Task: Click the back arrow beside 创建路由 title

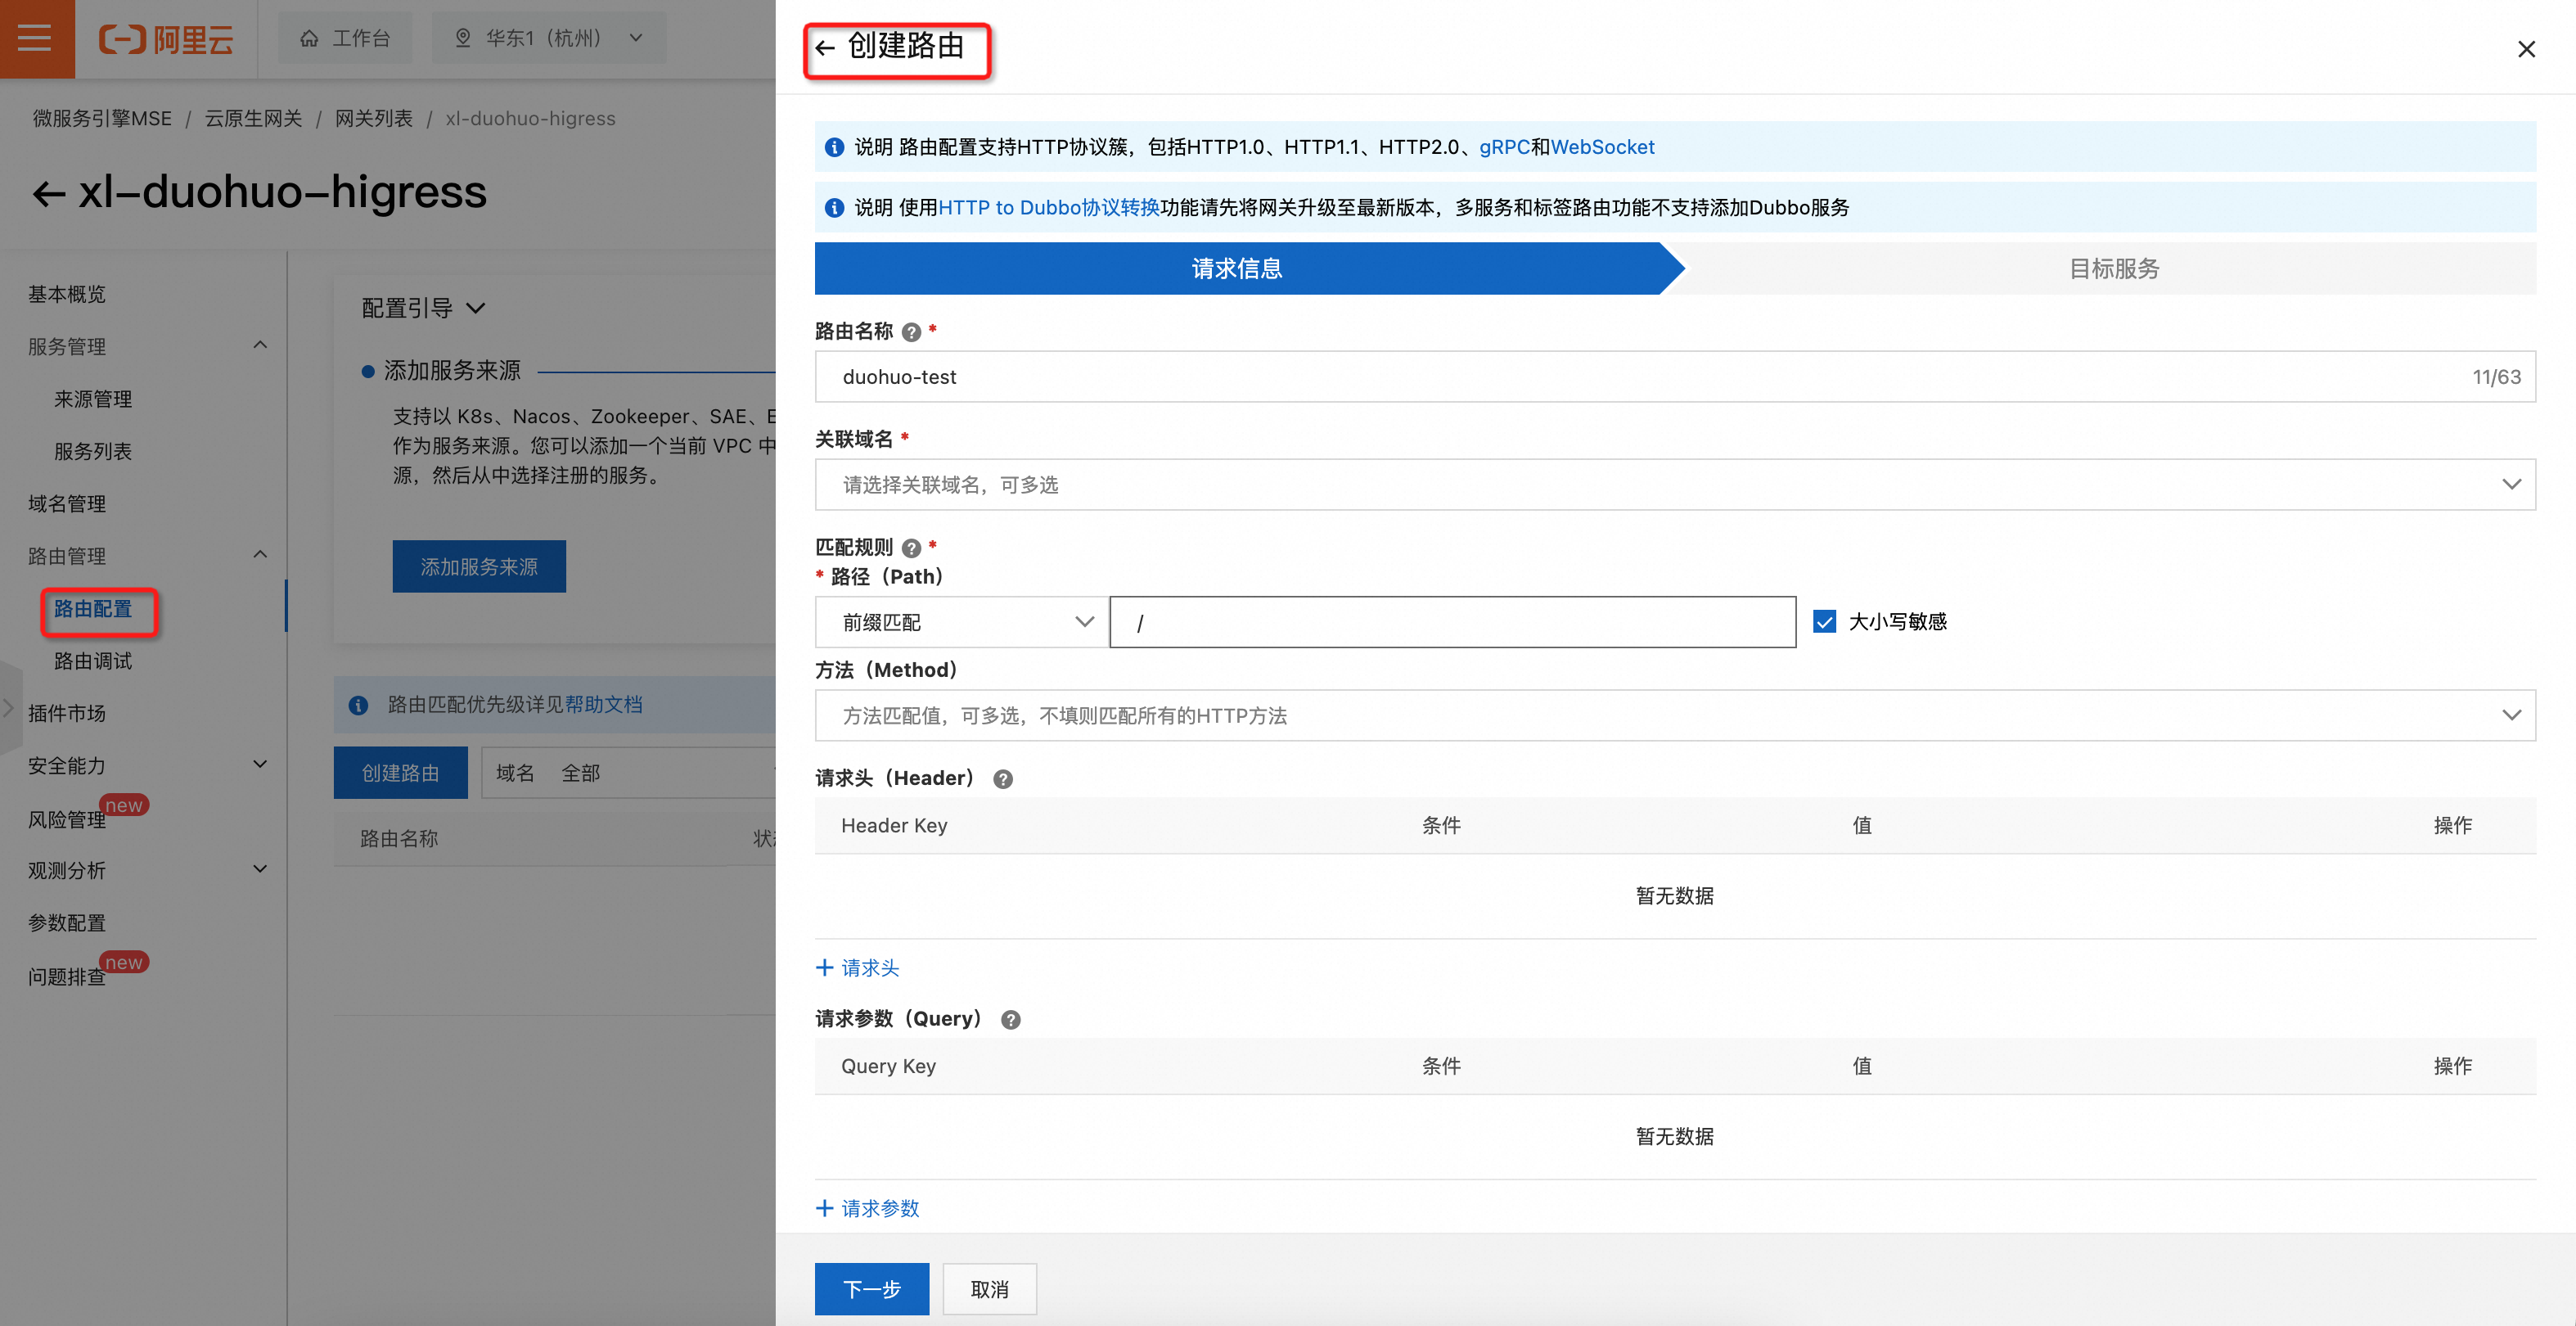Action: pyautogui.click(x=825, y=48)
